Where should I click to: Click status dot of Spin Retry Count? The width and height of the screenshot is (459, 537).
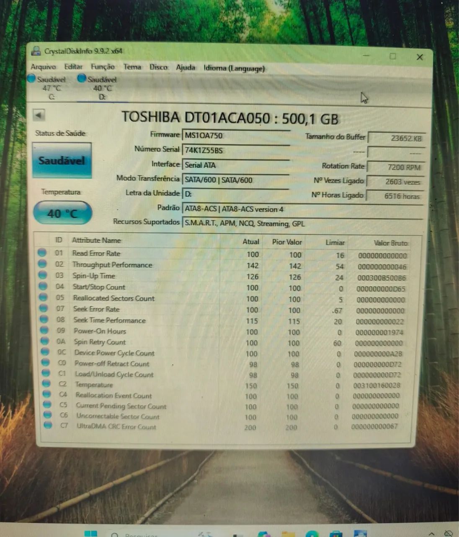[x=45, y=341]
